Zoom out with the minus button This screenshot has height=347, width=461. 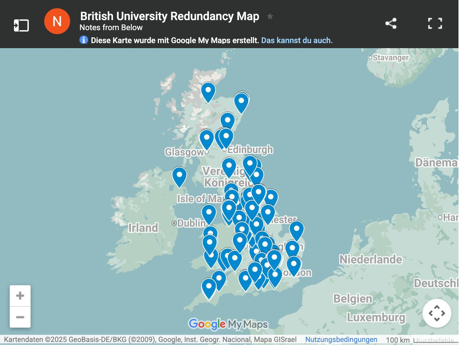tap(20, 317)
